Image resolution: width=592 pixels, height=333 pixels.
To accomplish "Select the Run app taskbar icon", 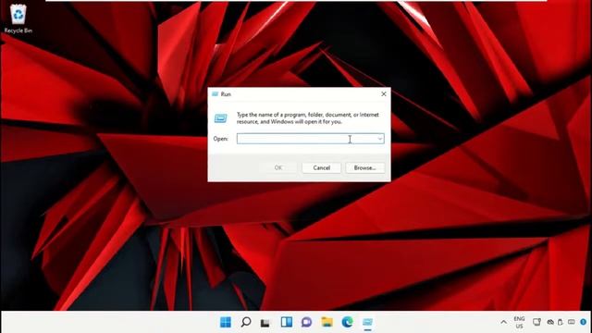I will [368, 323].
